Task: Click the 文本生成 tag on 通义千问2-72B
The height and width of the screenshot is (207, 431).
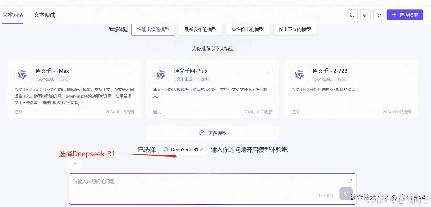Action: 323,79
